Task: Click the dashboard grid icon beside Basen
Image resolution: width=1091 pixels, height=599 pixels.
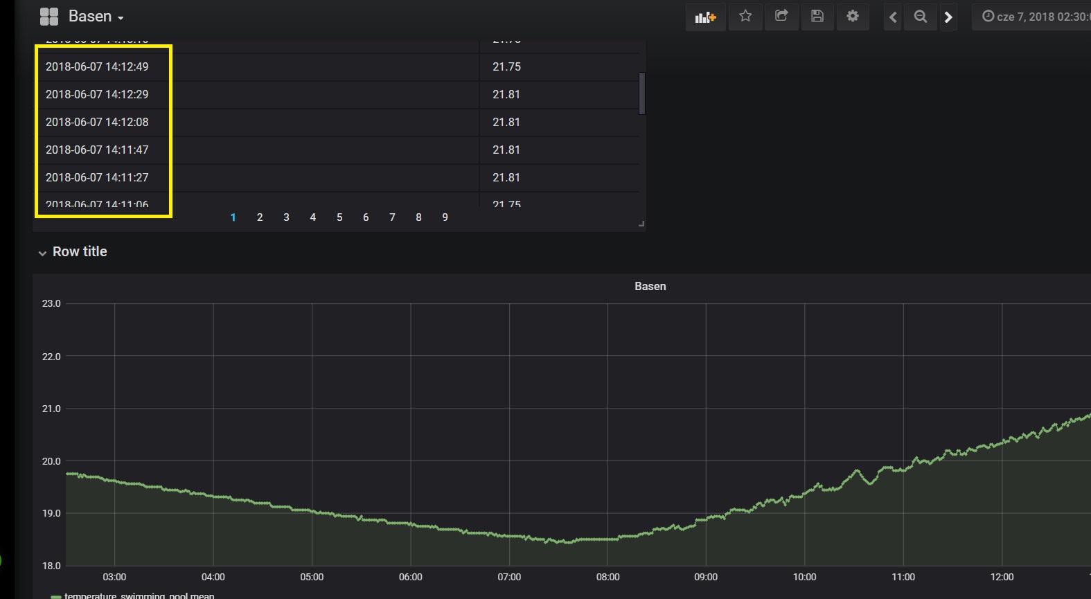Action: (x=49, y=17)
